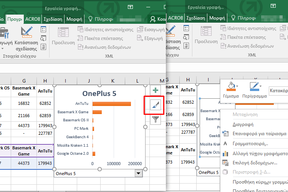Click Google Octane 2.0 axis label in left chart

(73, 154)
